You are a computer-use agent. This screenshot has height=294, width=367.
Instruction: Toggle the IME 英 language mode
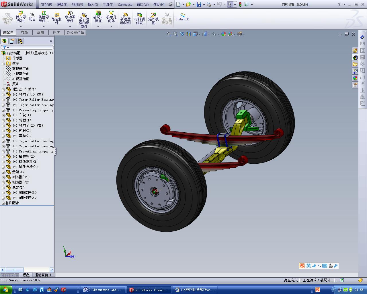[x=309, y=266]
